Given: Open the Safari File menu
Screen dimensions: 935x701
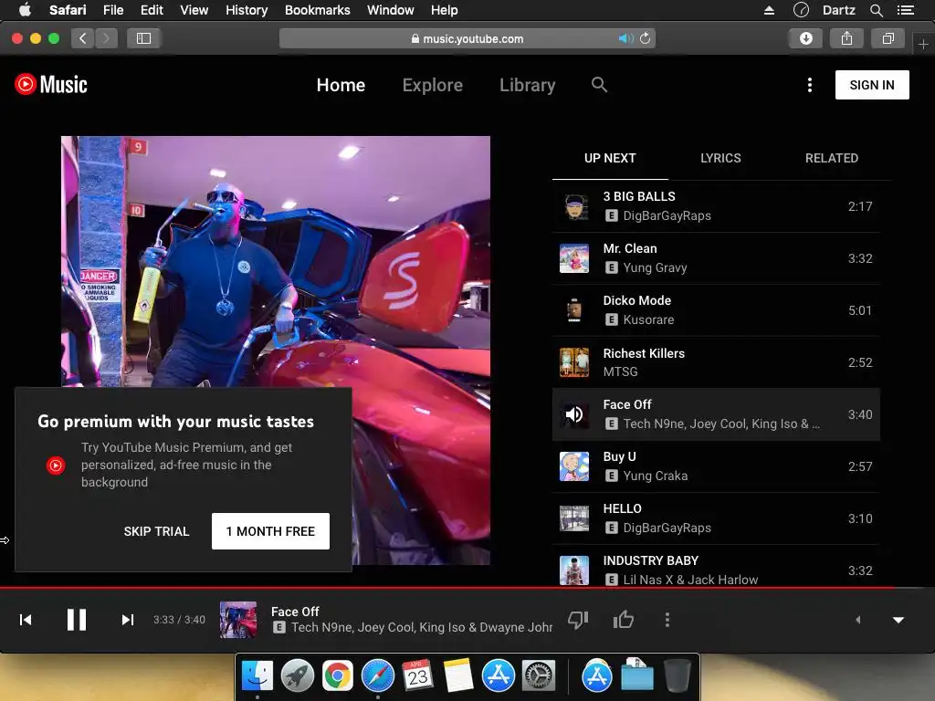Looking at the screenshot, I should coord(112,10).
